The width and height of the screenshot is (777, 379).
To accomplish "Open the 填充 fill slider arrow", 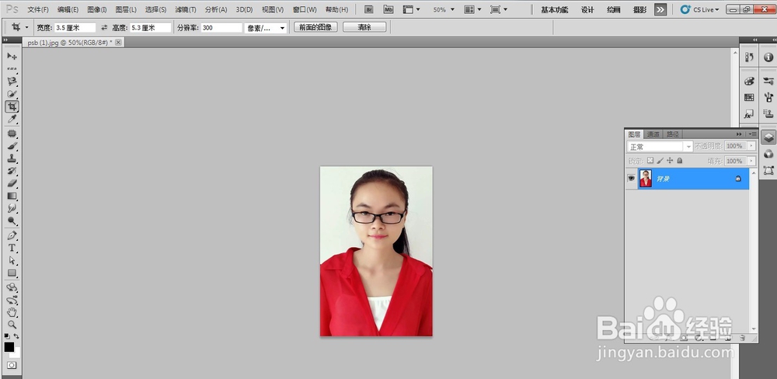I will [x=751, y=161].
